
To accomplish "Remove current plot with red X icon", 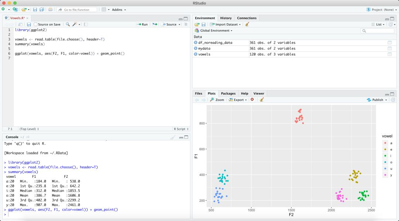I will coord(252,100).
